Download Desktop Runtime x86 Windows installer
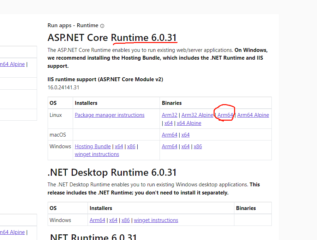The image size is (317, 240). click(x=126, y=220)
